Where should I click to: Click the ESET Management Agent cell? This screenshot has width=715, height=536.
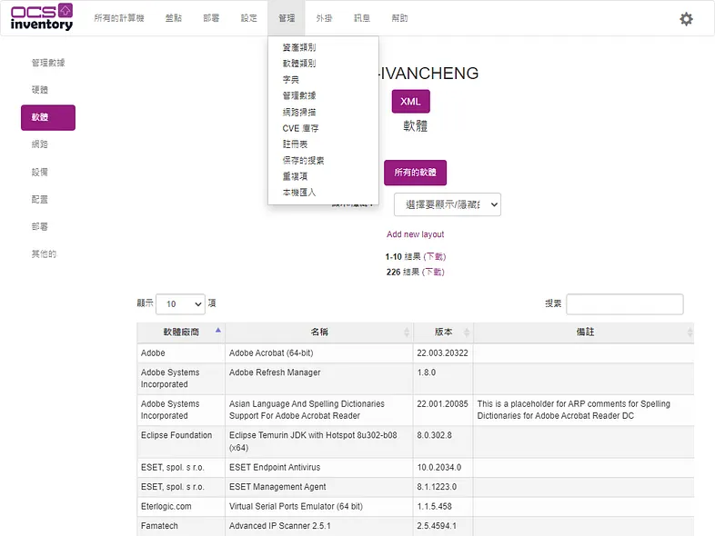tap(318, 487)
